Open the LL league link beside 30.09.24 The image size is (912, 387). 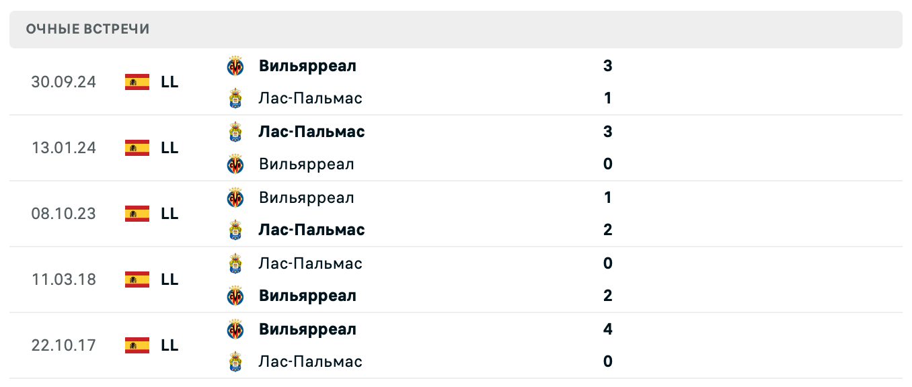tap(171, 82)
